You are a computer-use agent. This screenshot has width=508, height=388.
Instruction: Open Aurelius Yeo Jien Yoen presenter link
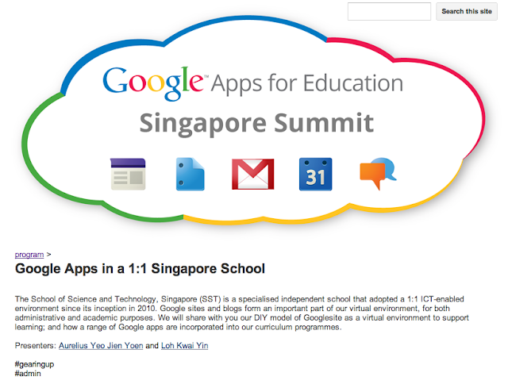(101, 346)
